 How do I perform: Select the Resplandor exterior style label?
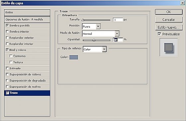pyautogui.click(x=22, y=38)
